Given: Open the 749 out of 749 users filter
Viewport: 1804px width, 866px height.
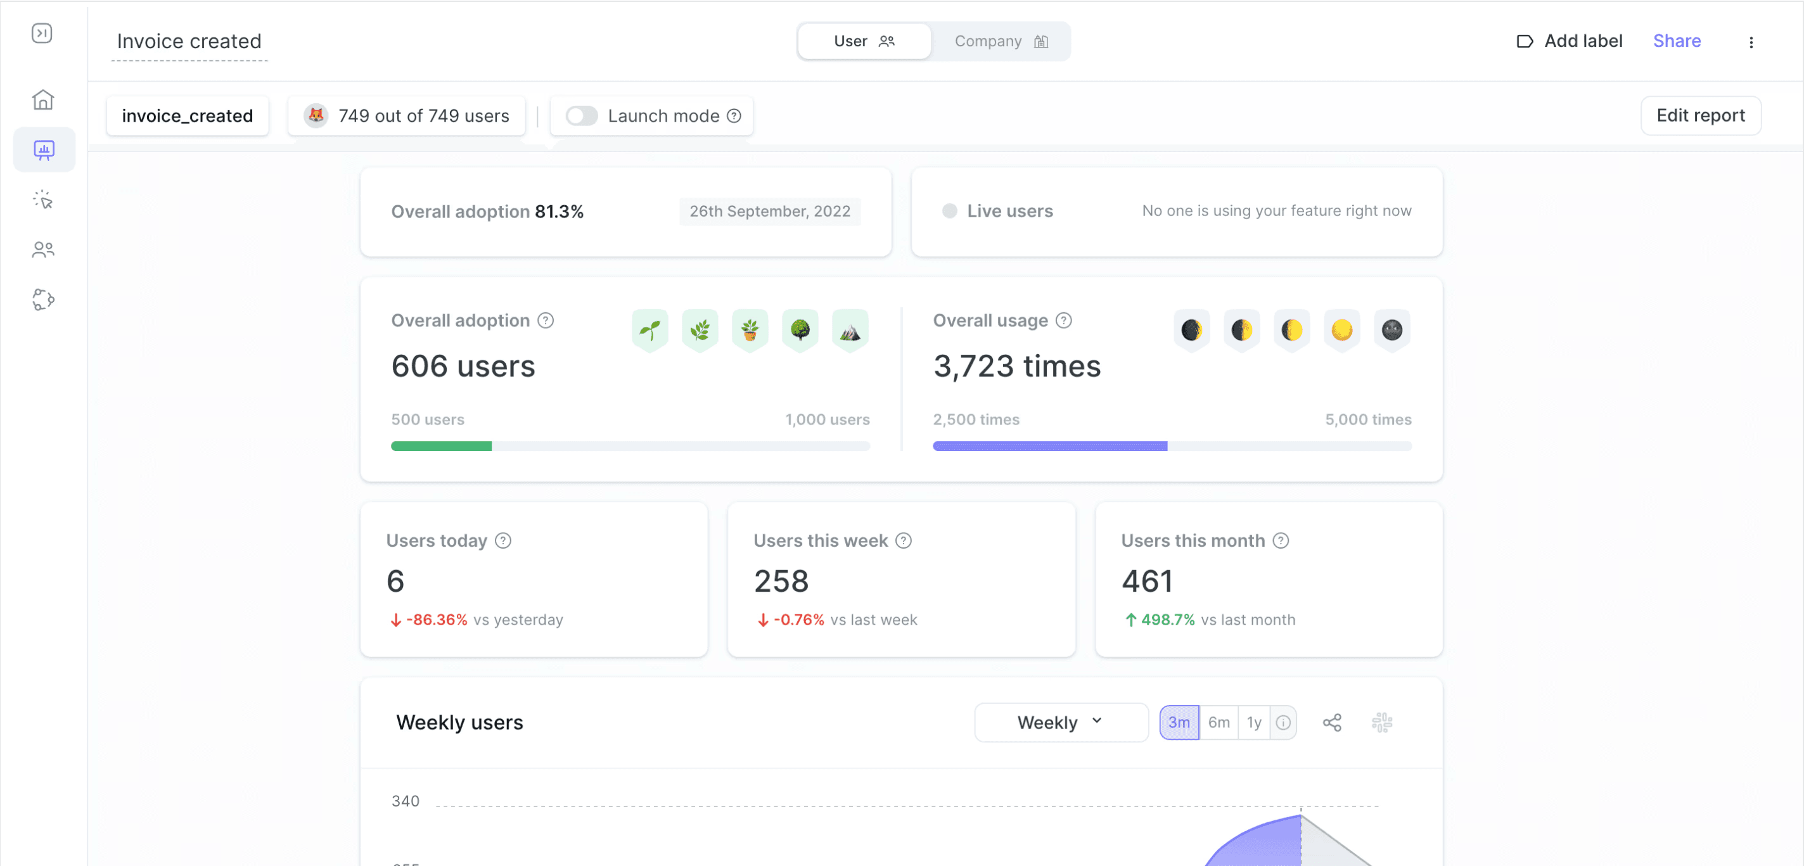Looking at the screenshot, I should pos(406,115).
